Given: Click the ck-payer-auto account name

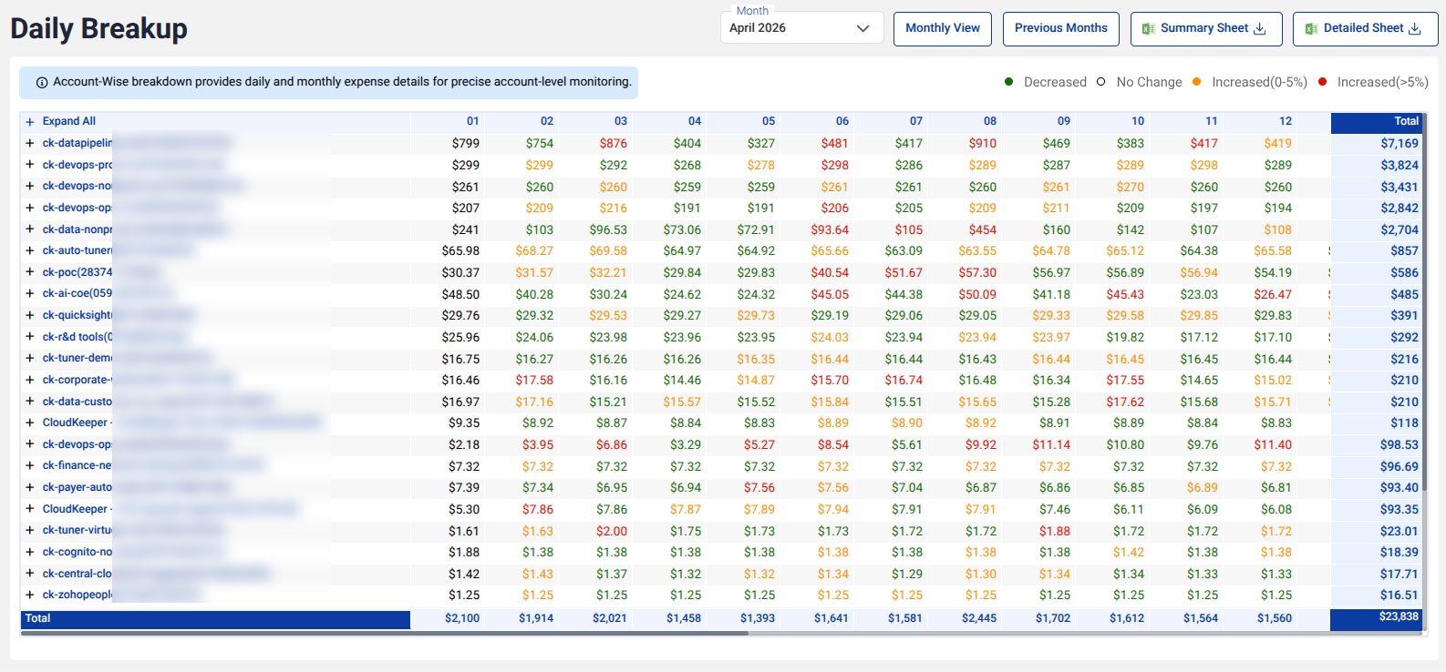Looking at the screenshot, I should (x=77, y=487).
